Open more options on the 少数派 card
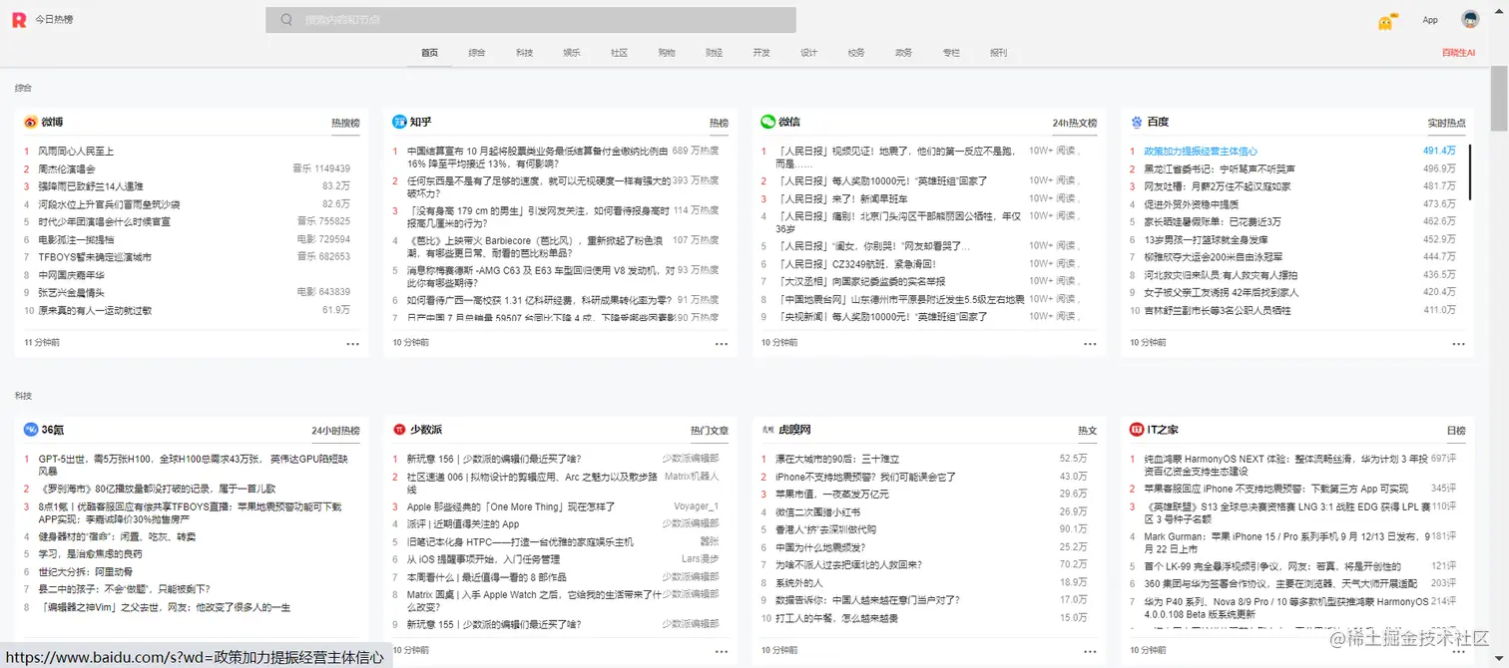Viewport: 1509px width, 668px height. (722, 650)
